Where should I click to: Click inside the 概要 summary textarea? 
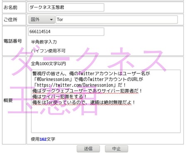tap(106, 101)
